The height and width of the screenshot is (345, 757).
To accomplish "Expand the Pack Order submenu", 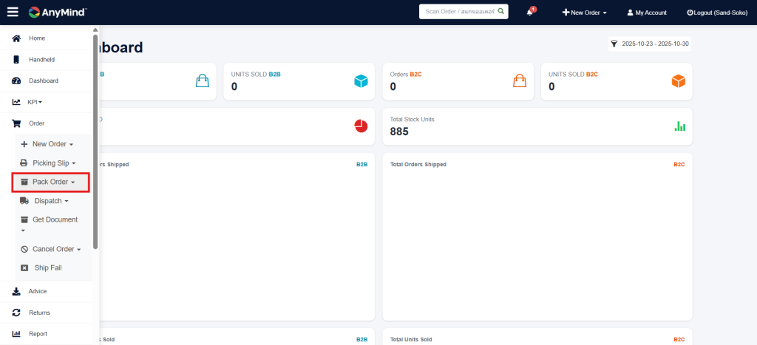I will click(x=51, y=182).
